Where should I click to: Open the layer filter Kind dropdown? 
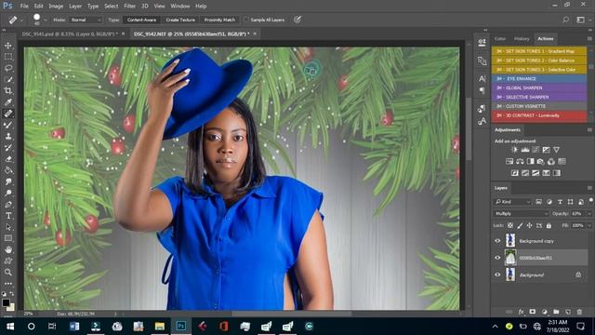click(512, 202)
